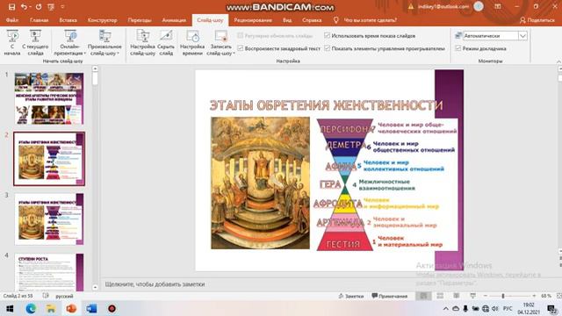Click the Repeat action icon
The height and width of the screenshot is (316, 562).
[x=39, y=7]
